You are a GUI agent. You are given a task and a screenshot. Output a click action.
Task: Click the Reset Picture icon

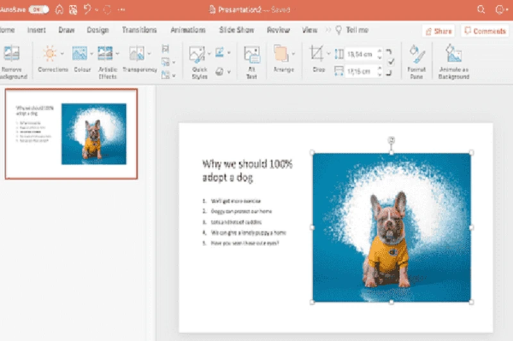coord(165,75)
